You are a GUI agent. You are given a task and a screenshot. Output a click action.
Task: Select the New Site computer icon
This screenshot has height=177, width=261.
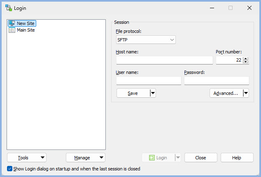click(12, 23)
